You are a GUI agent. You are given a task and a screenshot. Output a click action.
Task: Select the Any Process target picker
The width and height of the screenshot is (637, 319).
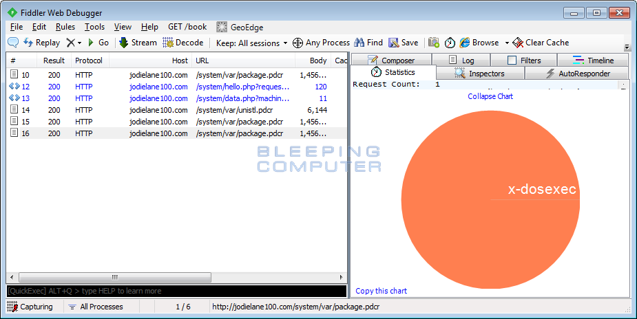pos(321,43)
